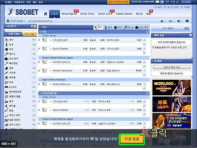Refresh the 아시아 핸디캡 odds section
This screenshot has width=197, height=148.
147,93
